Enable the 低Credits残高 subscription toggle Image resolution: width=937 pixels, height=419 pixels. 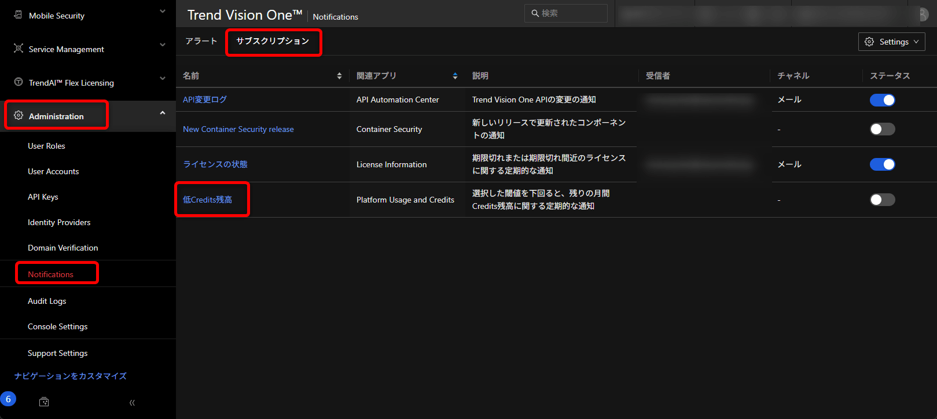point(882,200)
